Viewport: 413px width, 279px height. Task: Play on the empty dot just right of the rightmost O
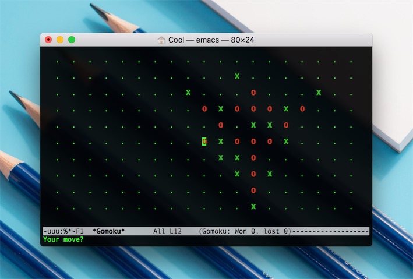click(x=319, y=111)
